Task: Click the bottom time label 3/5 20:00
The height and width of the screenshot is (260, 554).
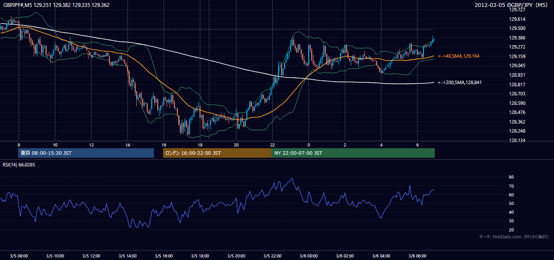Action: [236, 256]
